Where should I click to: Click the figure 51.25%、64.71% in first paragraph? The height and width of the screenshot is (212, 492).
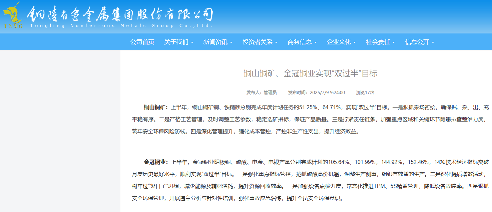[320, 108]
